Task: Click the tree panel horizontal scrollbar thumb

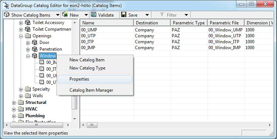Action: click(37, 125)
